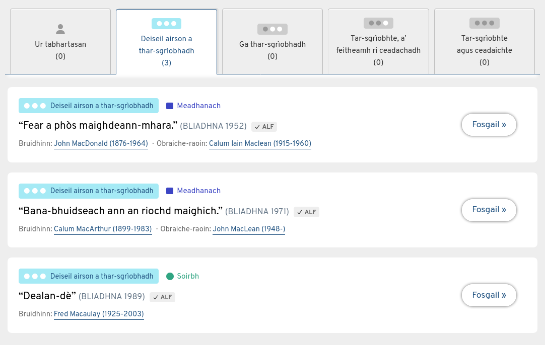Click the ALF checkmark badge beside Dealan-dè
The height and width of the screenshot is (345, 545).
click(x=163, y=297)
